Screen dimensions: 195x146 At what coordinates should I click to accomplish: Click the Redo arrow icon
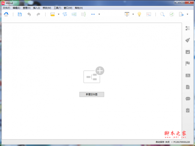[x=38, y=14]
